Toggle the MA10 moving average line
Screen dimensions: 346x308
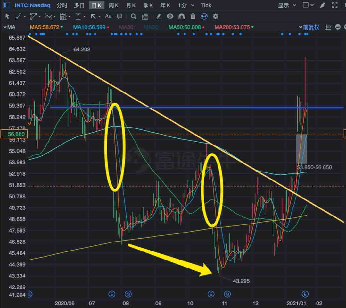coord(91,27)
